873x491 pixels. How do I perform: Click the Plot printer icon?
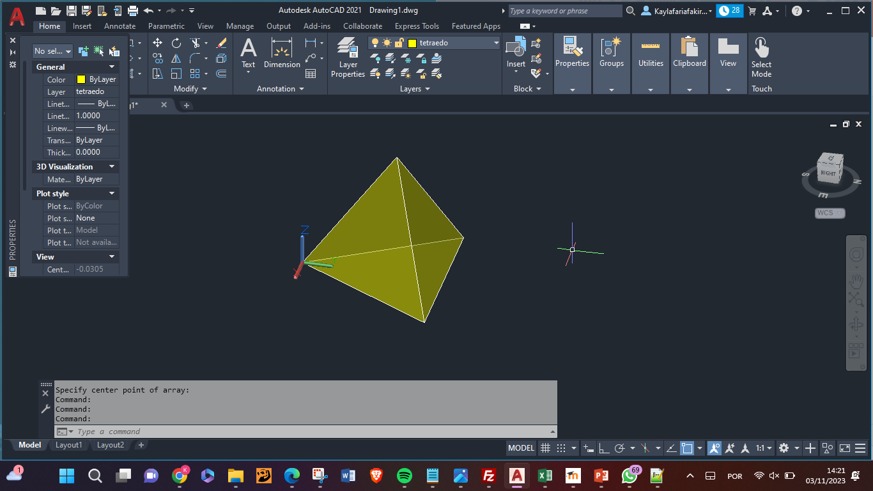click(133, 10)
